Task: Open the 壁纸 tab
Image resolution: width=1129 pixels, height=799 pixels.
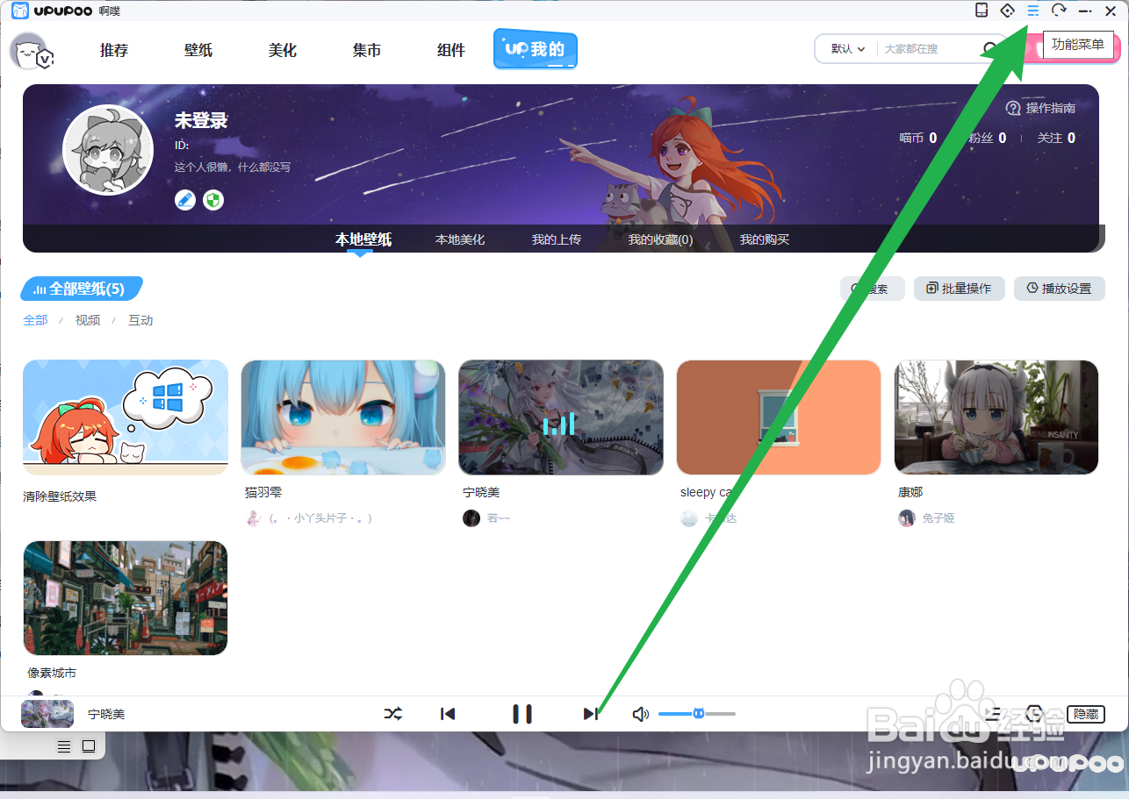Action: point(198,50)
